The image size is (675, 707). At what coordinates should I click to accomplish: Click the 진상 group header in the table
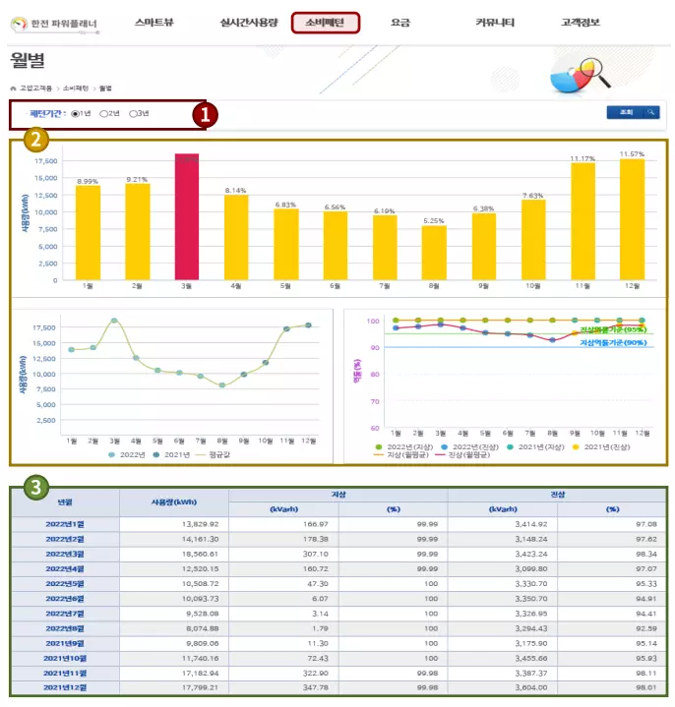(557, 495)
